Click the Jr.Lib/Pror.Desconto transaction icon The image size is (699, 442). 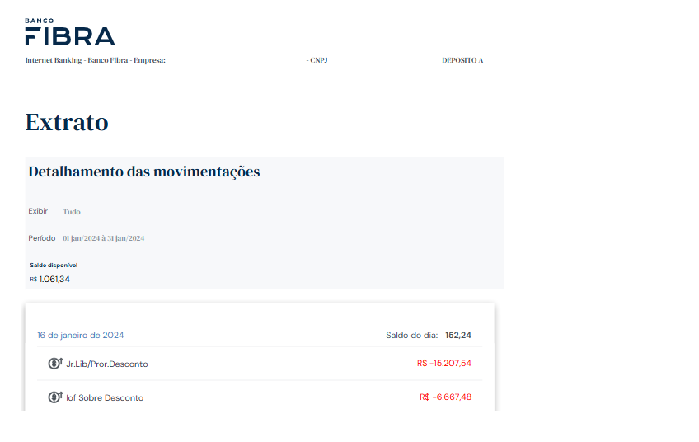coord(55,364)
